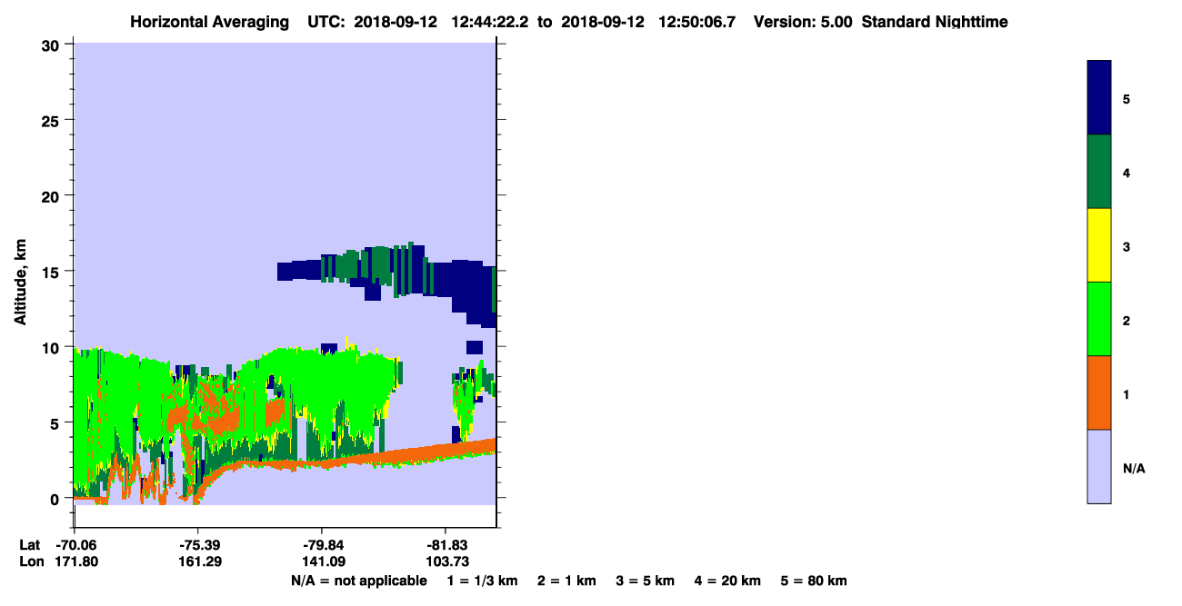The width and height of the screenshot is (1182, 606).
Task: Click the start time '12:44:22.2' in title
Action: coord(488,22)
